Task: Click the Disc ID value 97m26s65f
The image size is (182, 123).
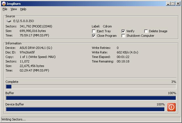Action: (x=27, y=52)
